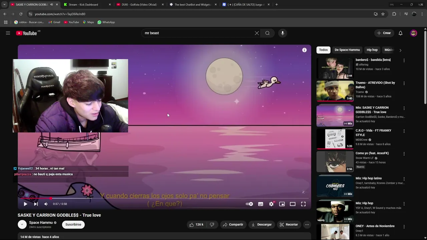Open the browser apps grid

[x=6, y=22]
